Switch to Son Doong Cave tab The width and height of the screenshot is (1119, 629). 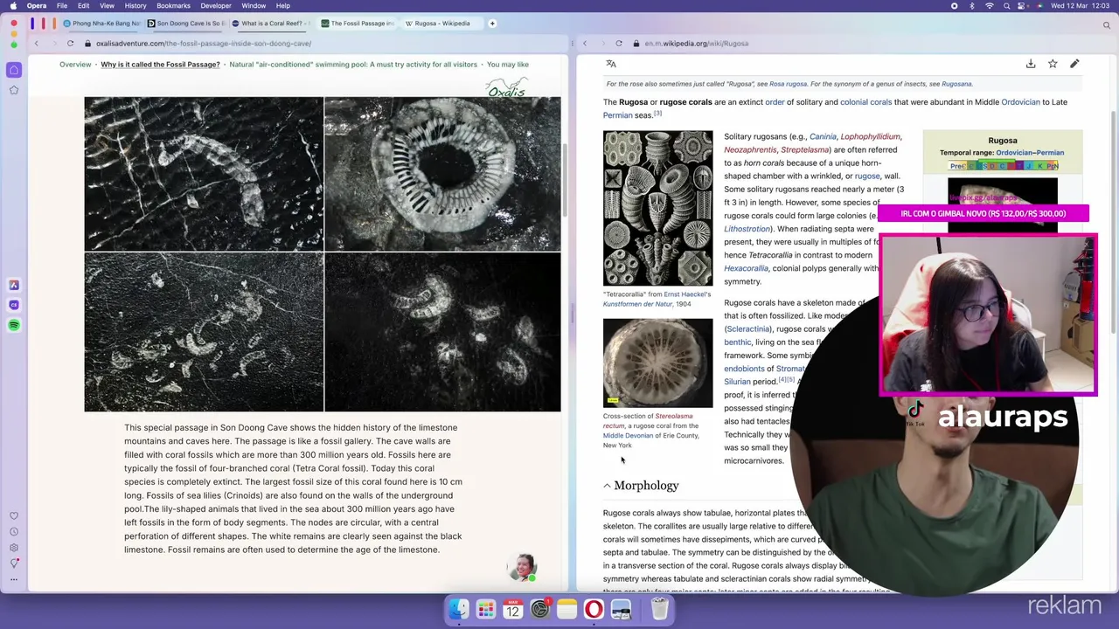click(x=185, y=24)
